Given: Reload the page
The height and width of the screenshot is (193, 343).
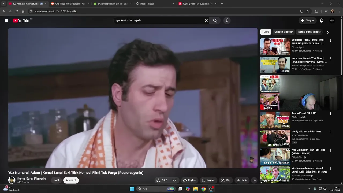Looking at the screenshot, I should [17, 11].
